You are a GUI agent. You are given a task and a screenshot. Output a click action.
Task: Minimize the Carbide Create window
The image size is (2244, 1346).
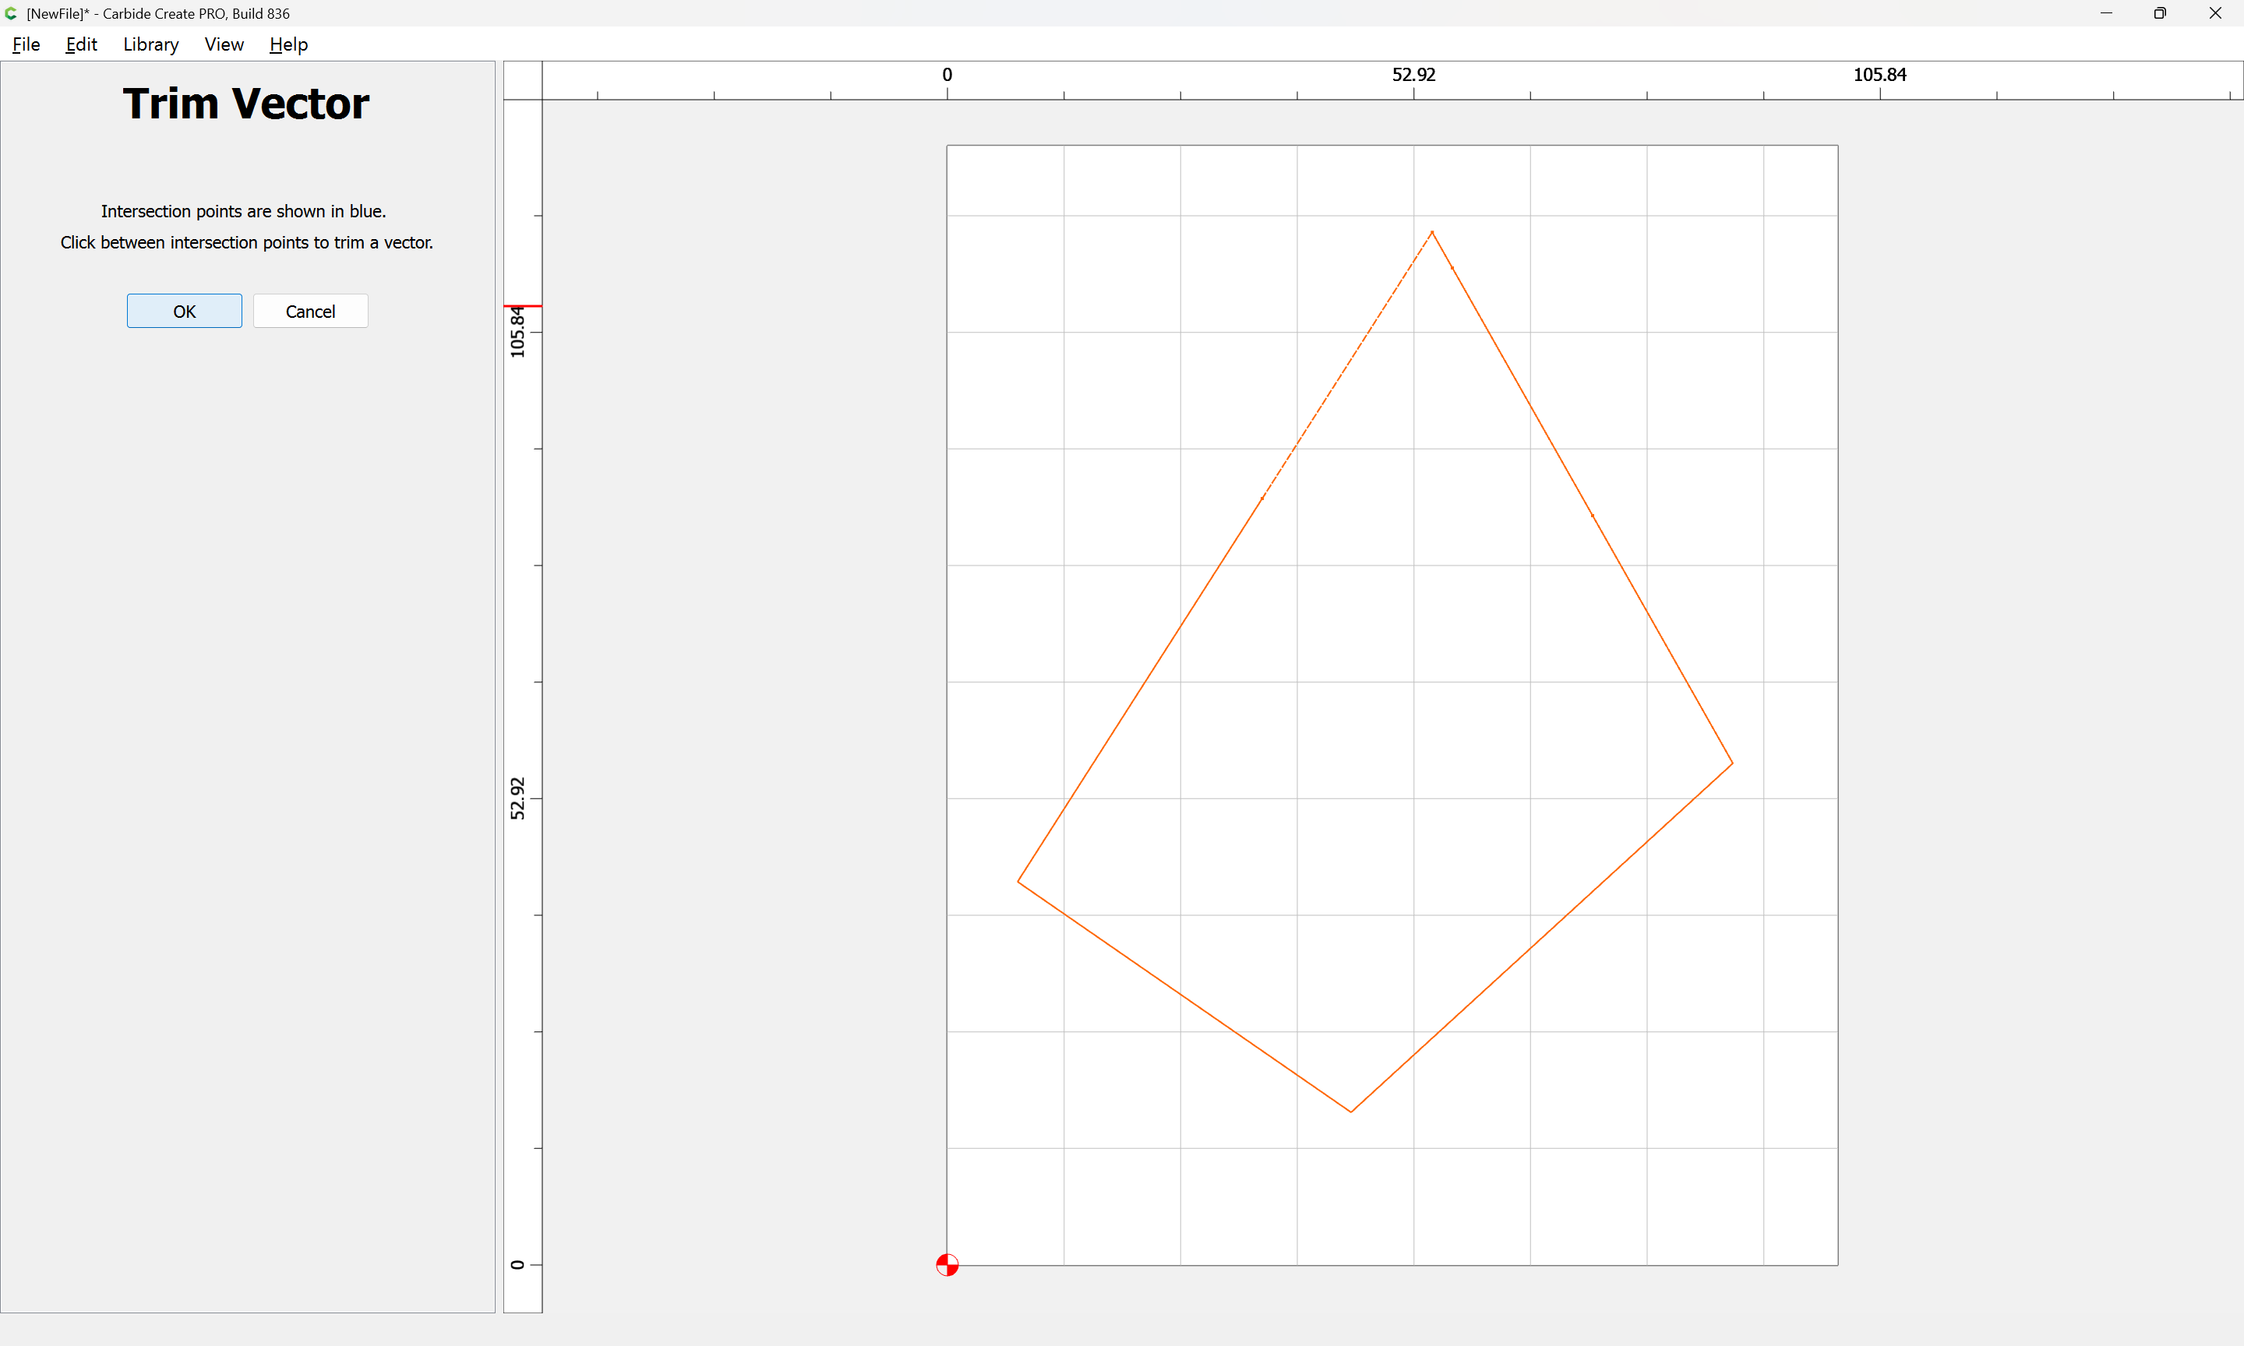2105,13
